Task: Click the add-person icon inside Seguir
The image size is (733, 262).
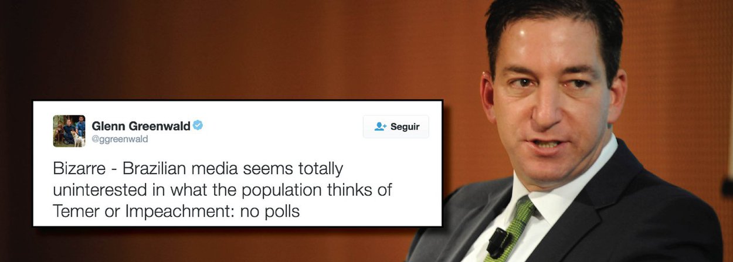Action: [x=381, y=127]
